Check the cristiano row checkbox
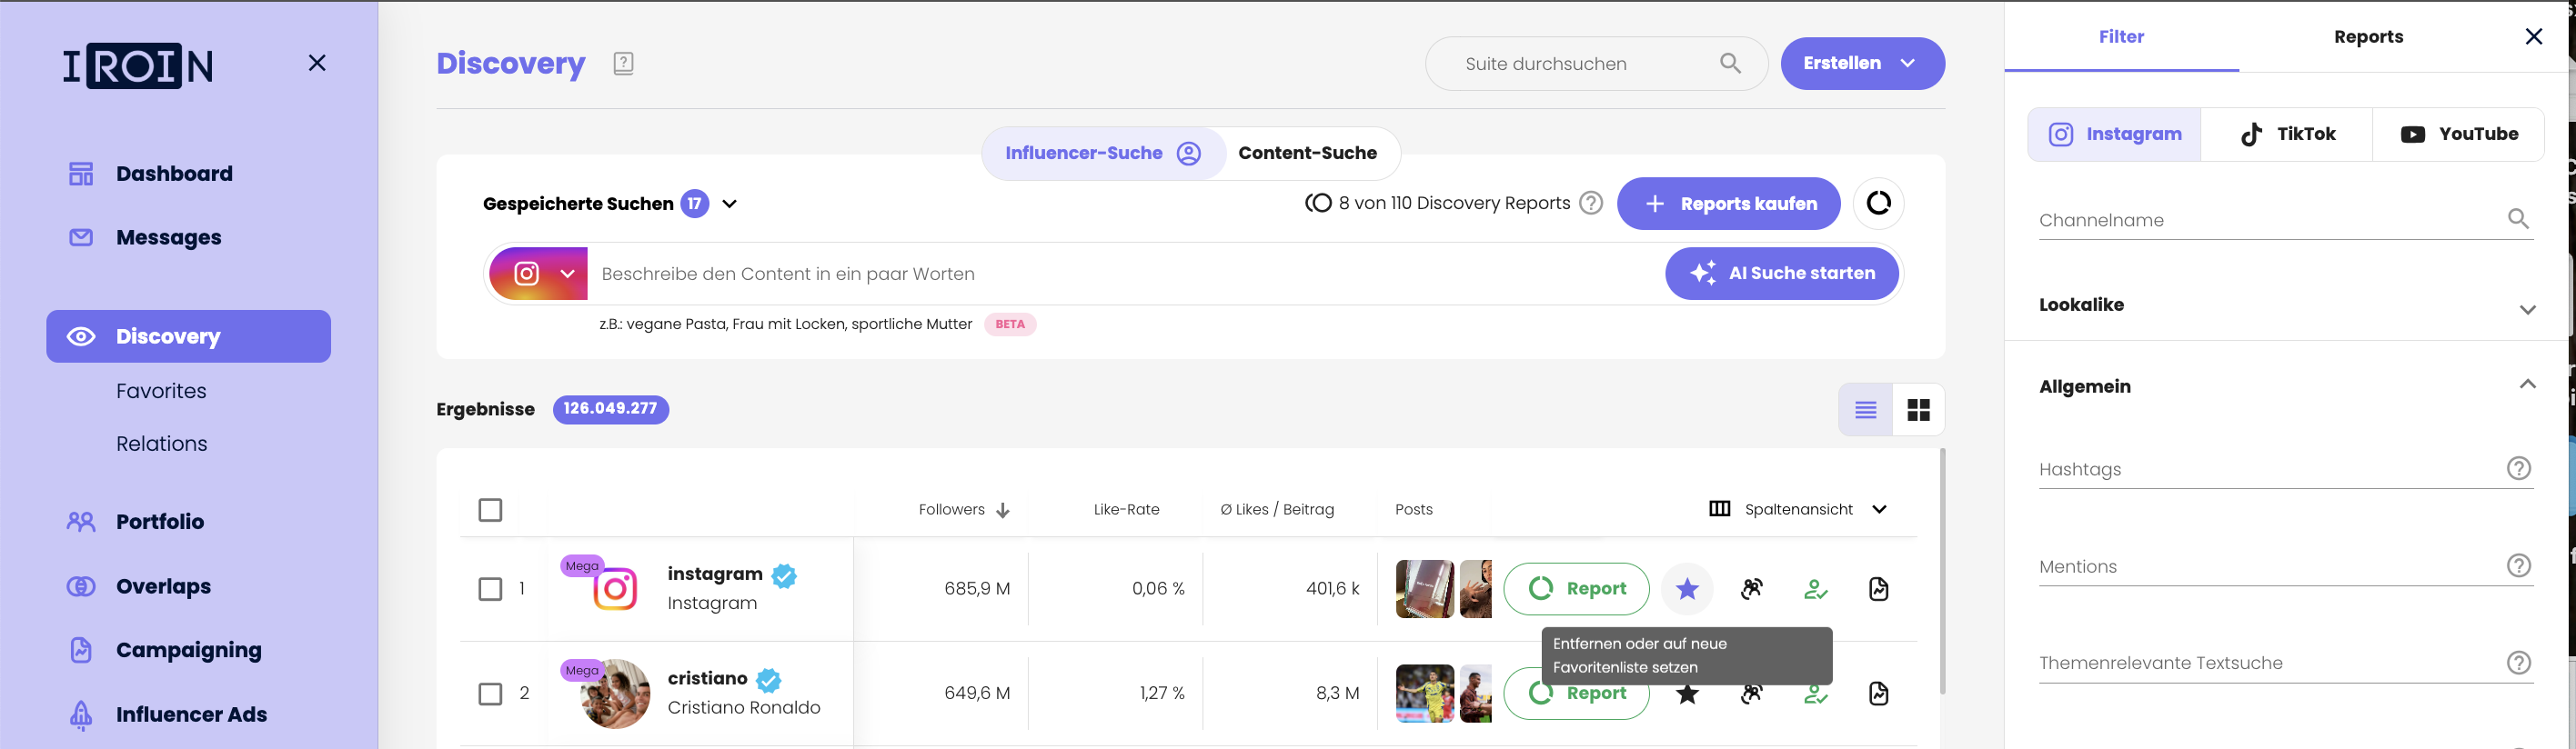The height and width of the screenshot is (749, 2576). (490, 693)
